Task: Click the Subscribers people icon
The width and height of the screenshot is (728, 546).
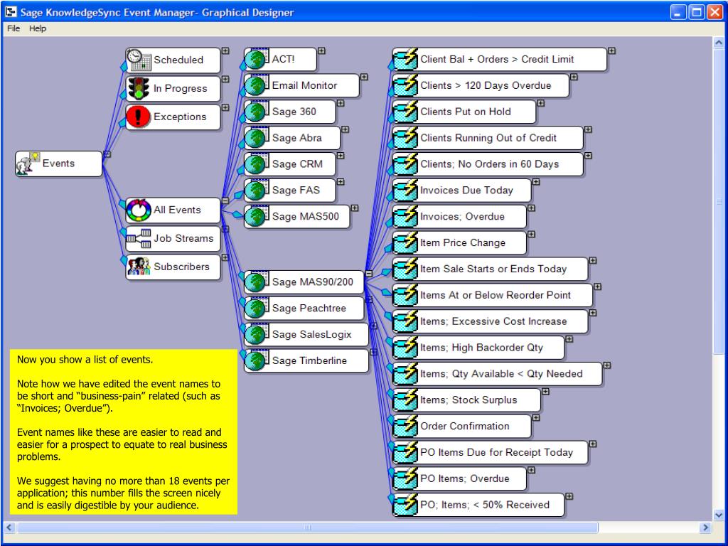Action: [139, 267]
